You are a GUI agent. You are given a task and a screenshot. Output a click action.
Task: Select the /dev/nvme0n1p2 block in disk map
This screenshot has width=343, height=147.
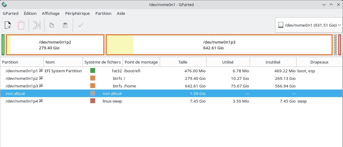pyautogui.click(x=55, y=45)
